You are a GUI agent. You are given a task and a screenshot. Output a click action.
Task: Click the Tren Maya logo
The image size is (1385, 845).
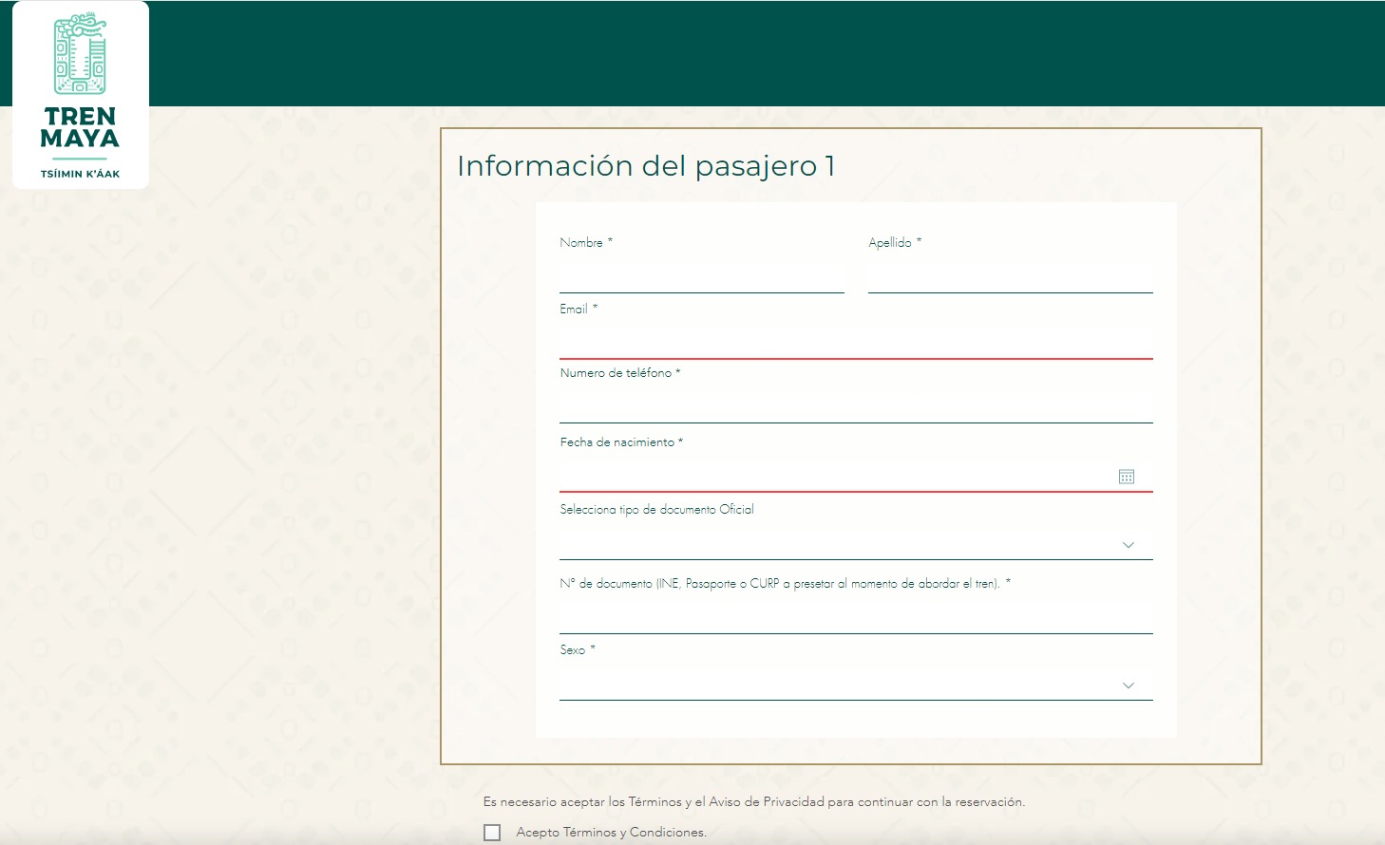tap(81, 95)
